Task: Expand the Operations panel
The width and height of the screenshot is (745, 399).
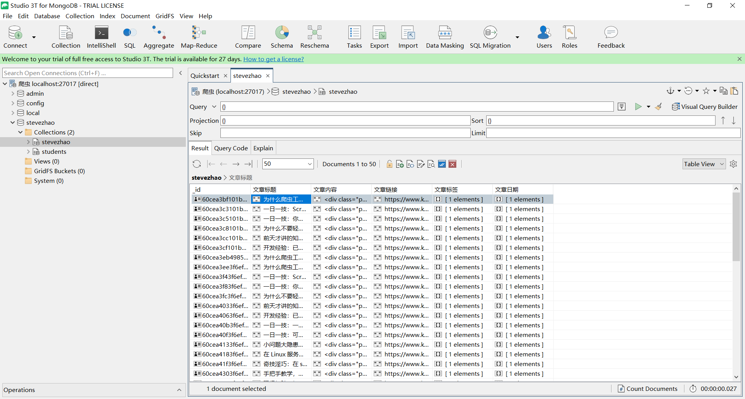Action: [179, 390]
